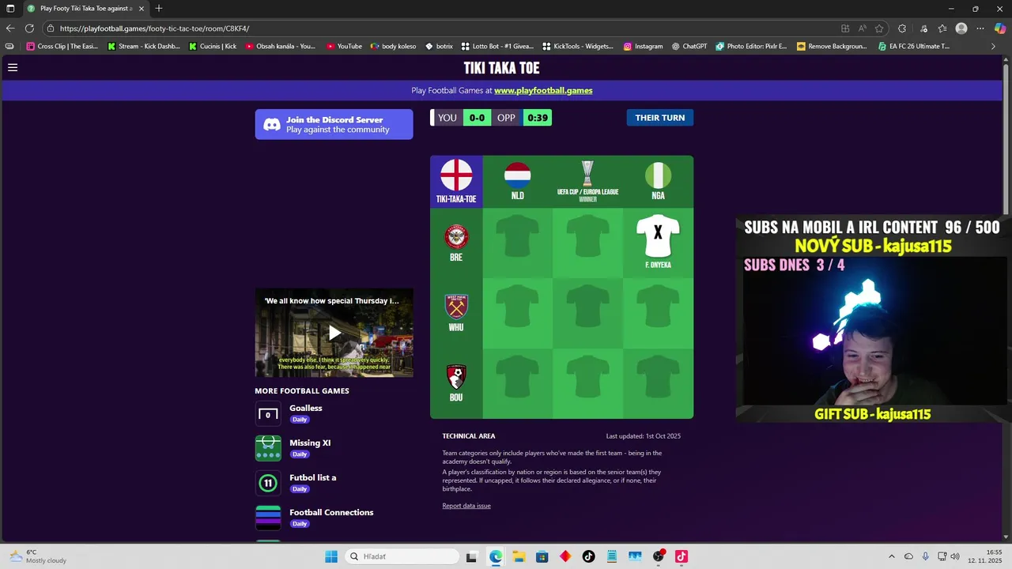Open the Futbol list a game icon

[268, 483]
